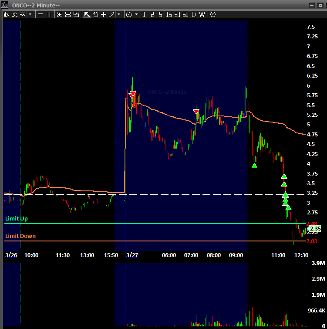Click the ONCO--2 Minute window title

(36, 5)
